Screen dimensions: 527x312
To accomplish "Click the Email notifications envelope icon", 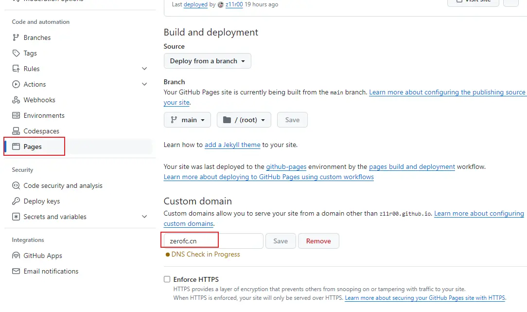I will (16, 271).
